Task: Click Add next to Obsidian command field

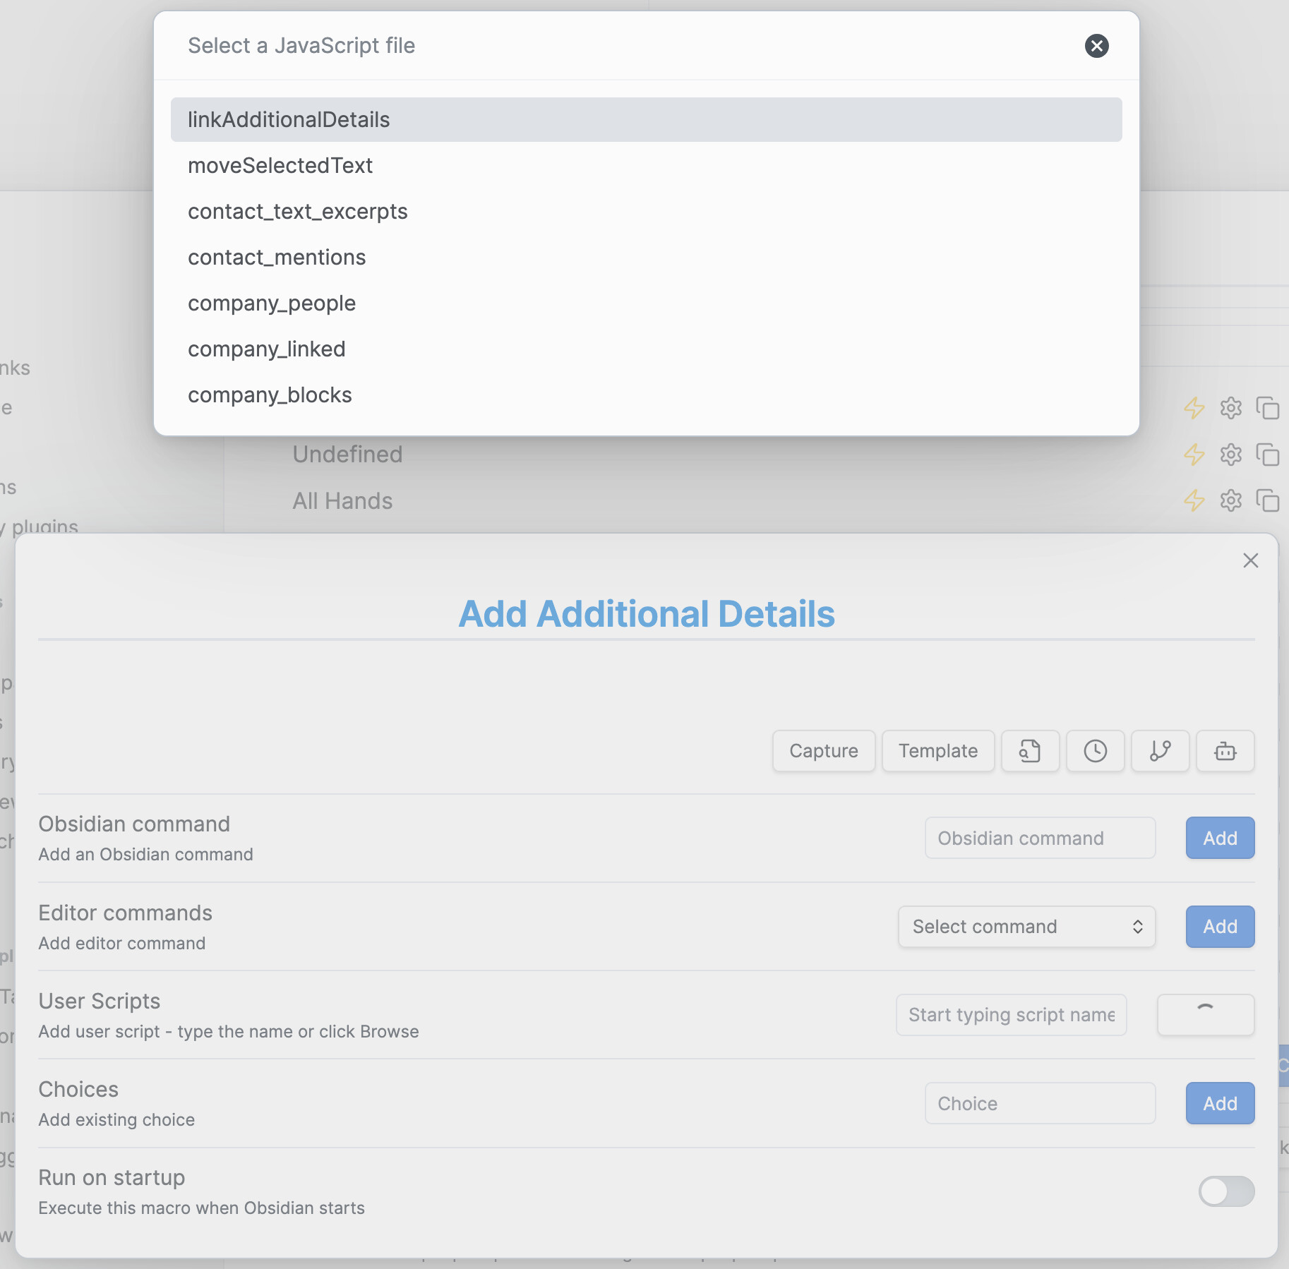Action: point(1220,838)
